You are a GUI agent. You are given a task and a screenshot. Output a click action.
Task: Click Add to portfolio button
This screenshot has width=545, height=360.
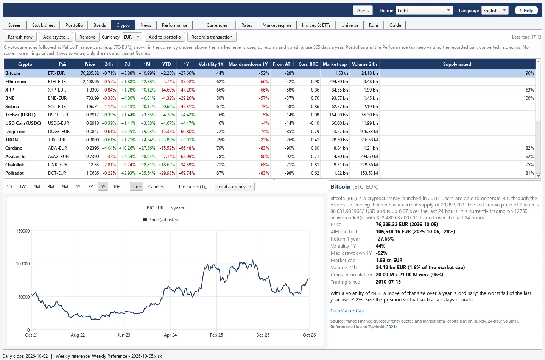[165, 37]
